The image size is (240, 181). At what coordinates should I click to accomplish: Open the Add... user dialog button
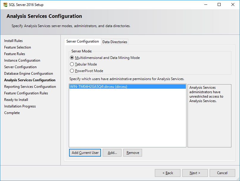112,153
